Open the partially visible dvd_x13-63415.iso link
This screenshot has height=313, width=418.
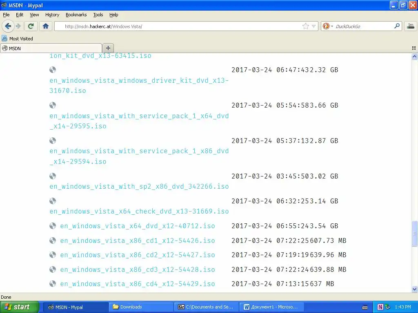click(100, 55)
